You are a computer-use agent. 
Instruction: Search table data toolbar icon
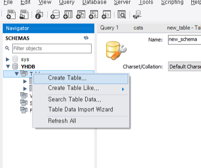(122, 15)
